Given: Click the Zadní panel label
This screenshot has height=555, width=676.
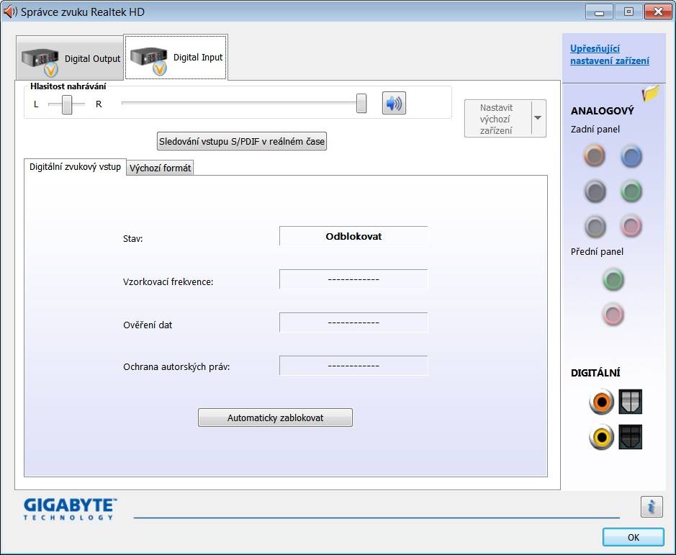Looking at the screenshot, I should [595, 130].
